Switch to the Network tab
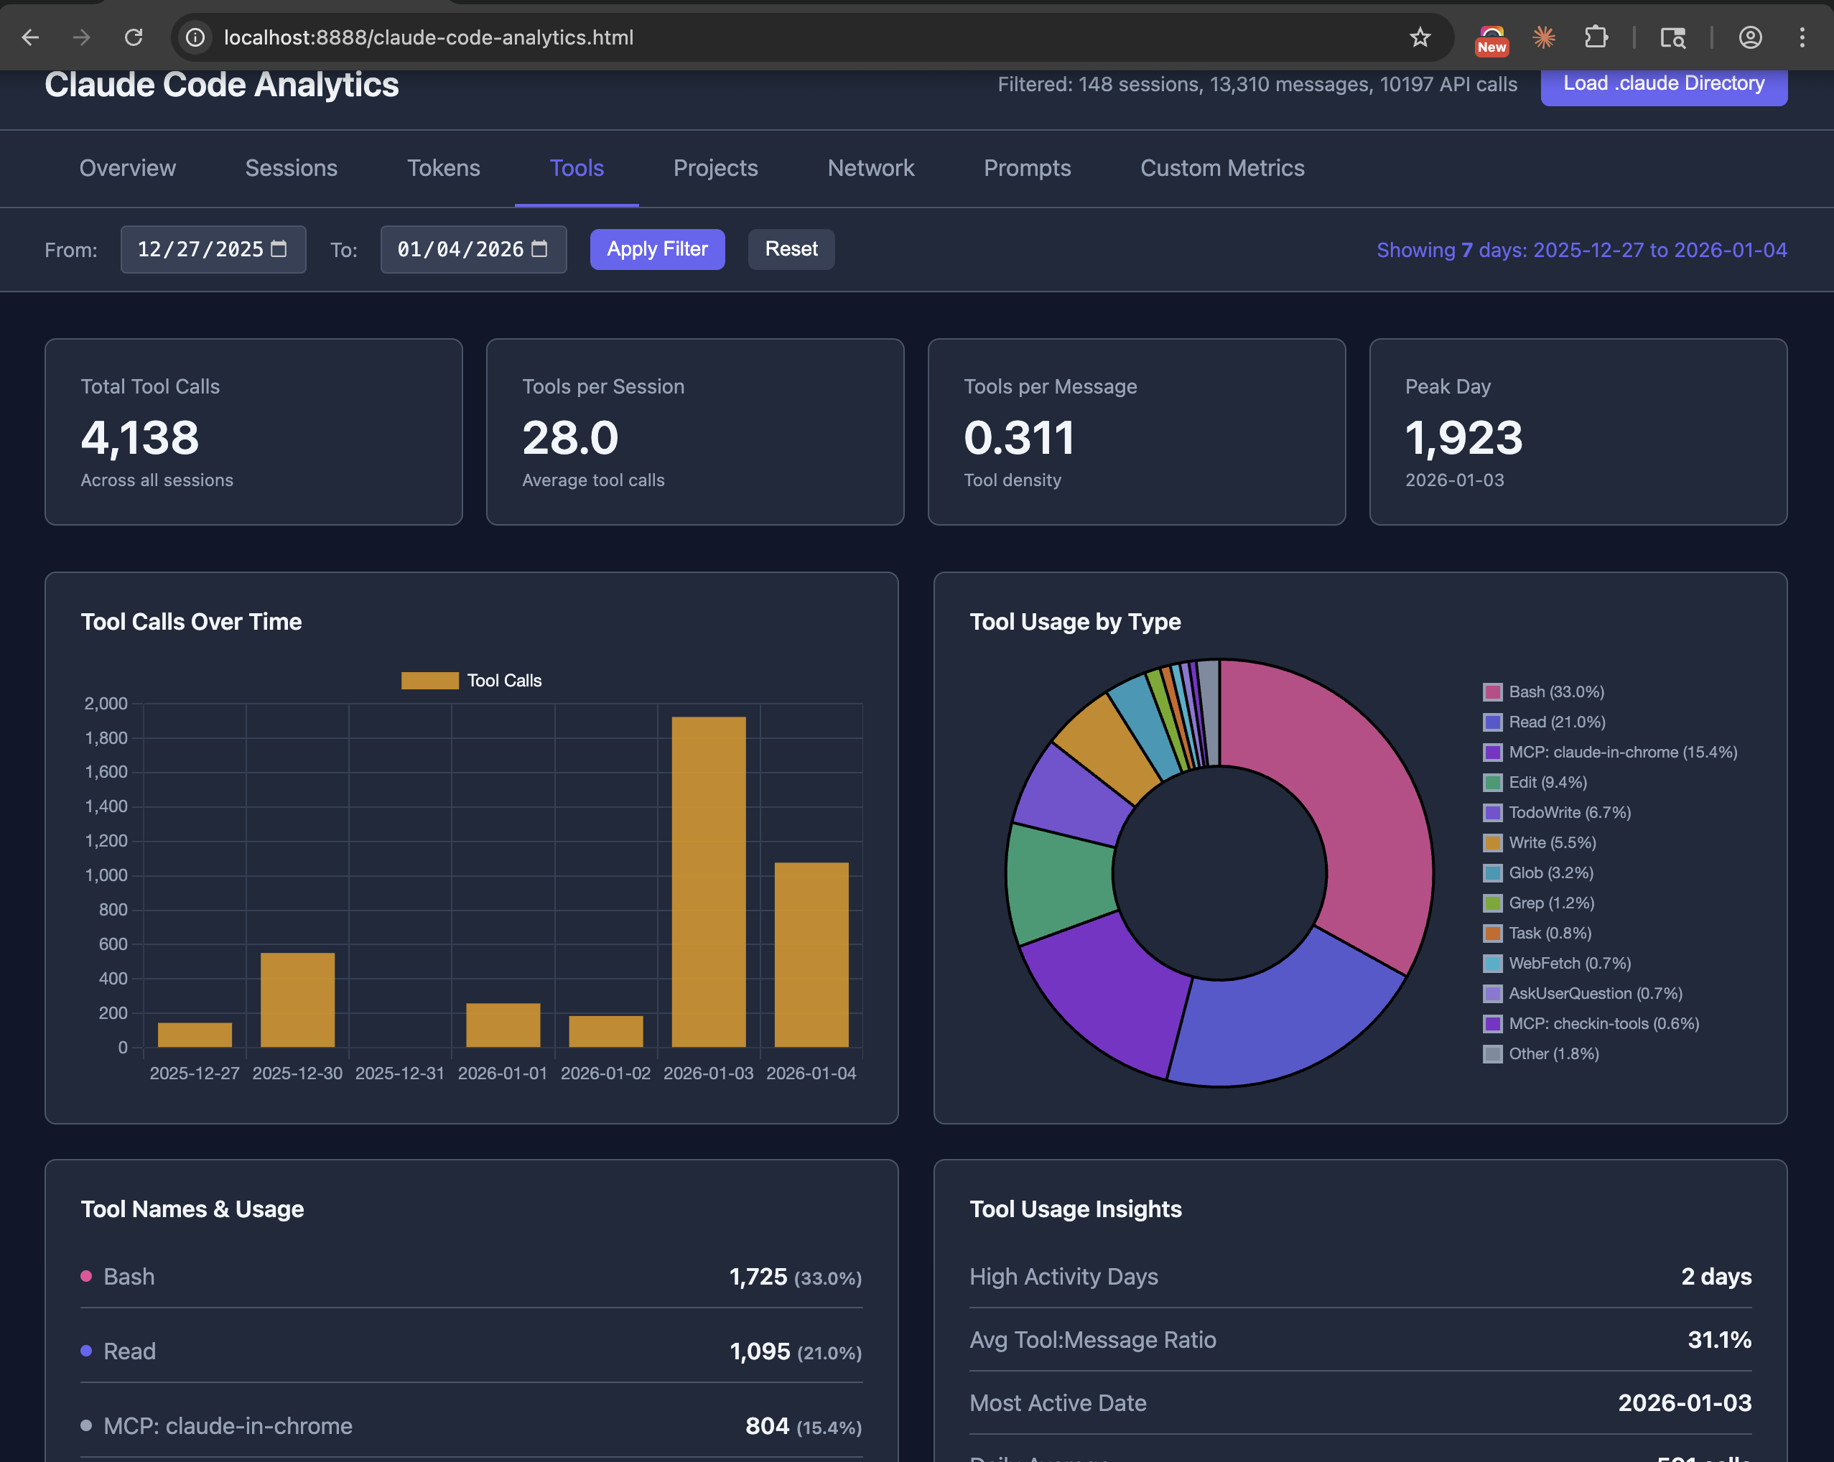This screenshot has width=1834, height=1462. [x=870, y=169]
